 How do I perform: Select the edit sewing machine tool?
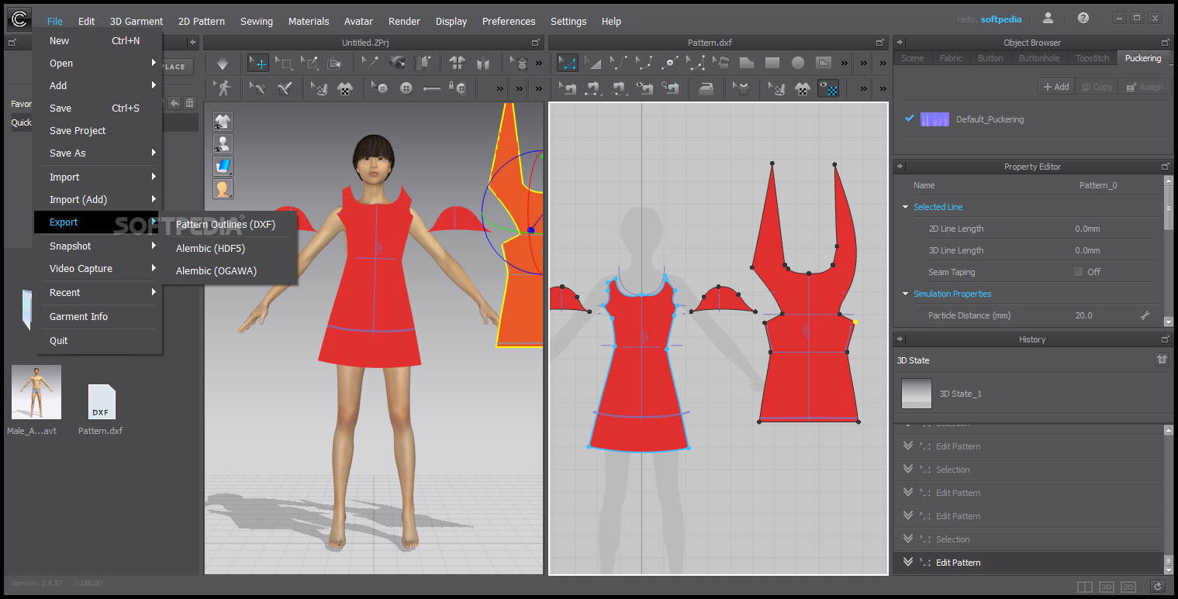point(568,88)
